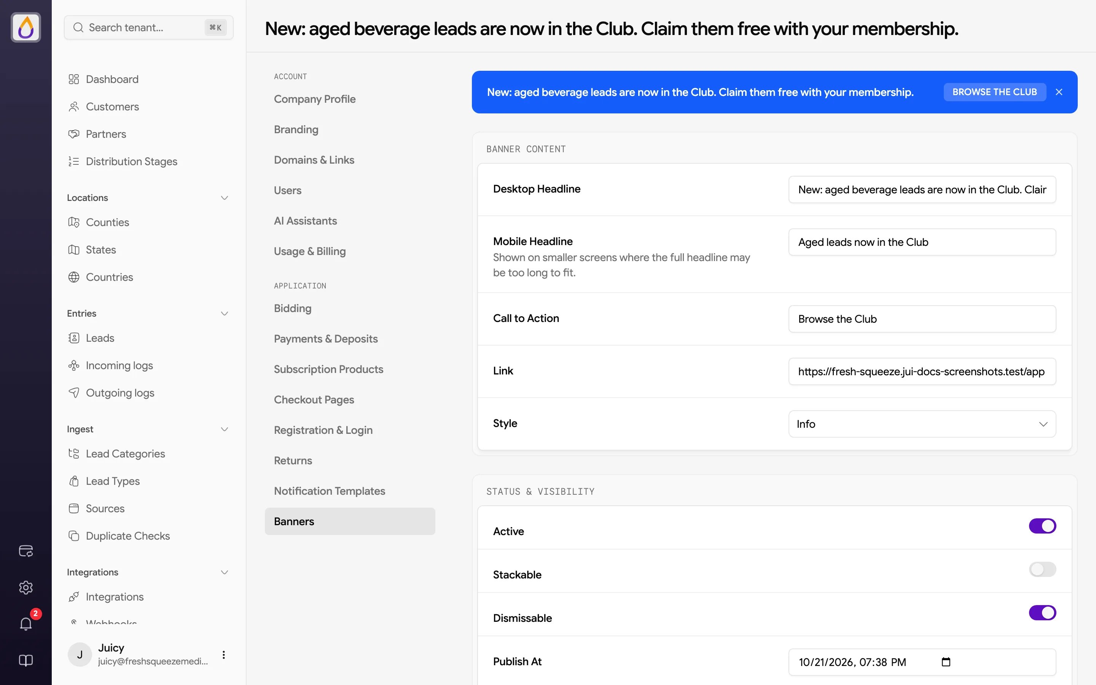The width and height of the screenshot is (1096, 685).
Task: Open Payments & Deposits page
Action: [326, 339]
